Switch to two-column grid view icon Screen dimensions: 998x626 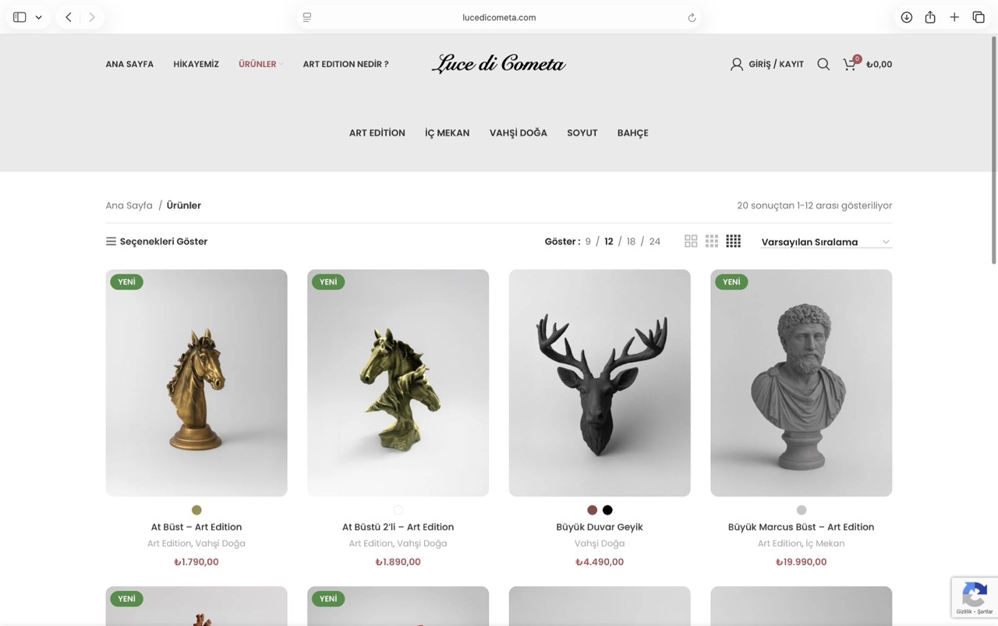[691, 242]
